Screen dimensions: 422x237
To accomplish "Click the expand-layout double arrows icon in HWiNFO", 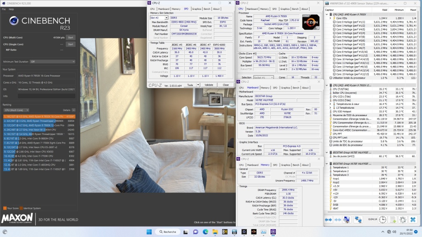I will pos(328,220).
